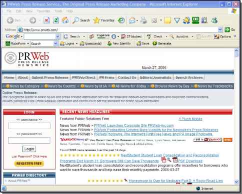Image resolution: width=242 pixels, height=194 pixels.
Task: Open the PRWeb Direct tab
Action: click(83, 77)
